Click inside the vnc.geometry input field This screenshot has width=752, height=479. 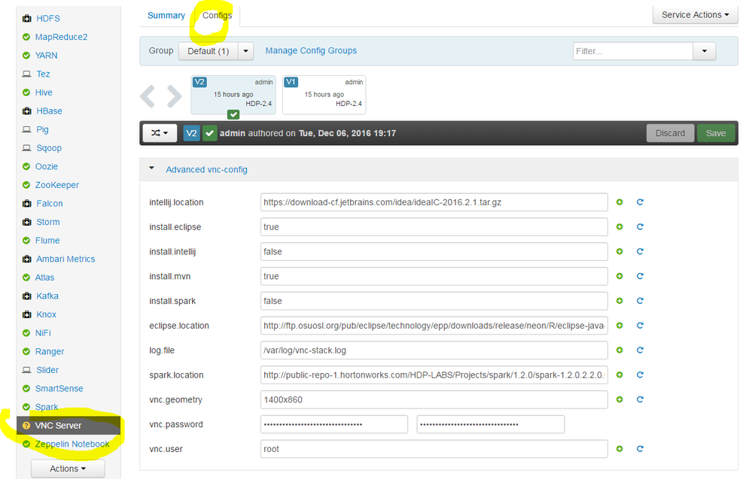[x=434, y=399]
